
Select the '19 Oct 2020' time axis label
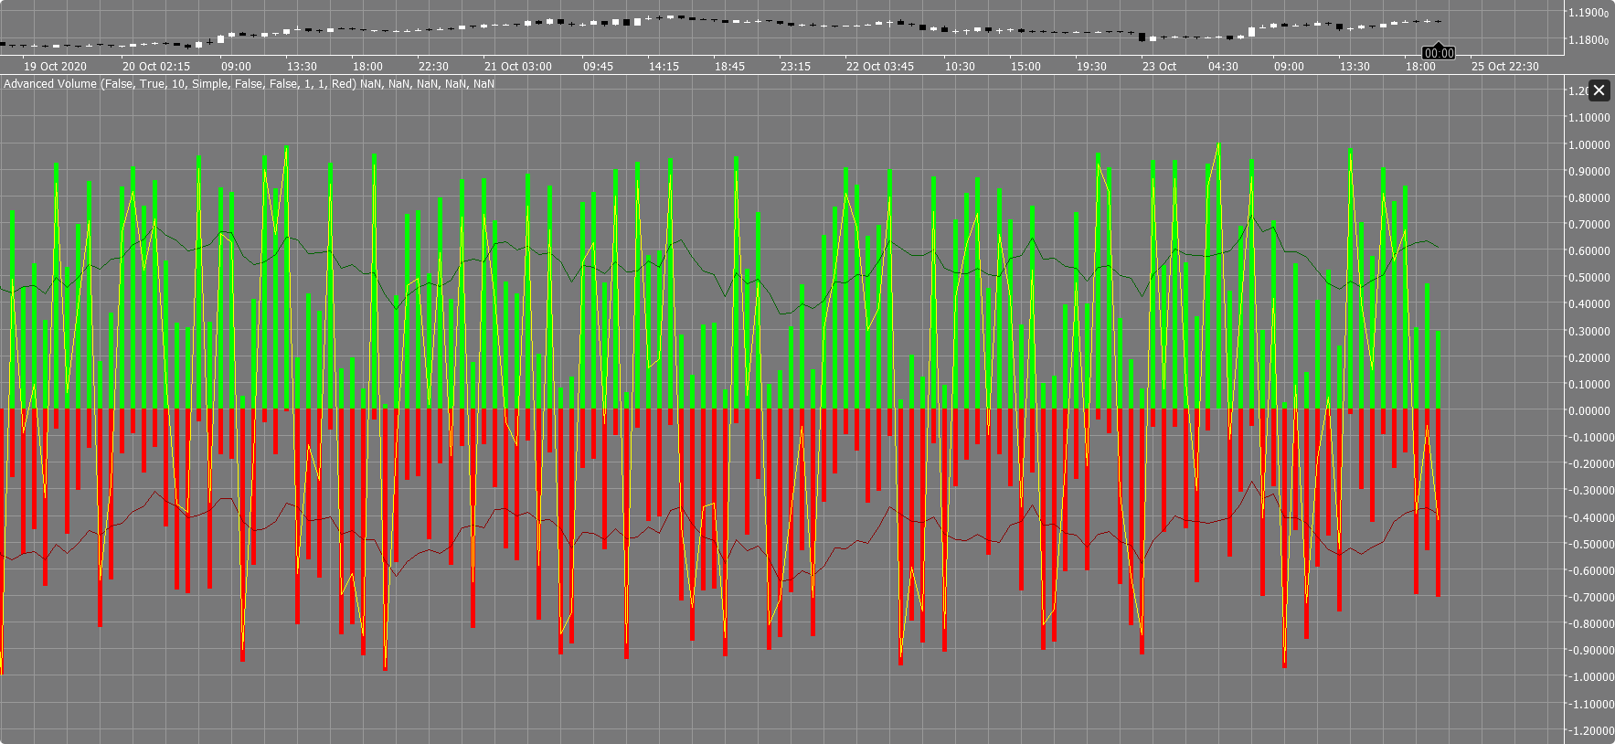[x=55, y=67]
